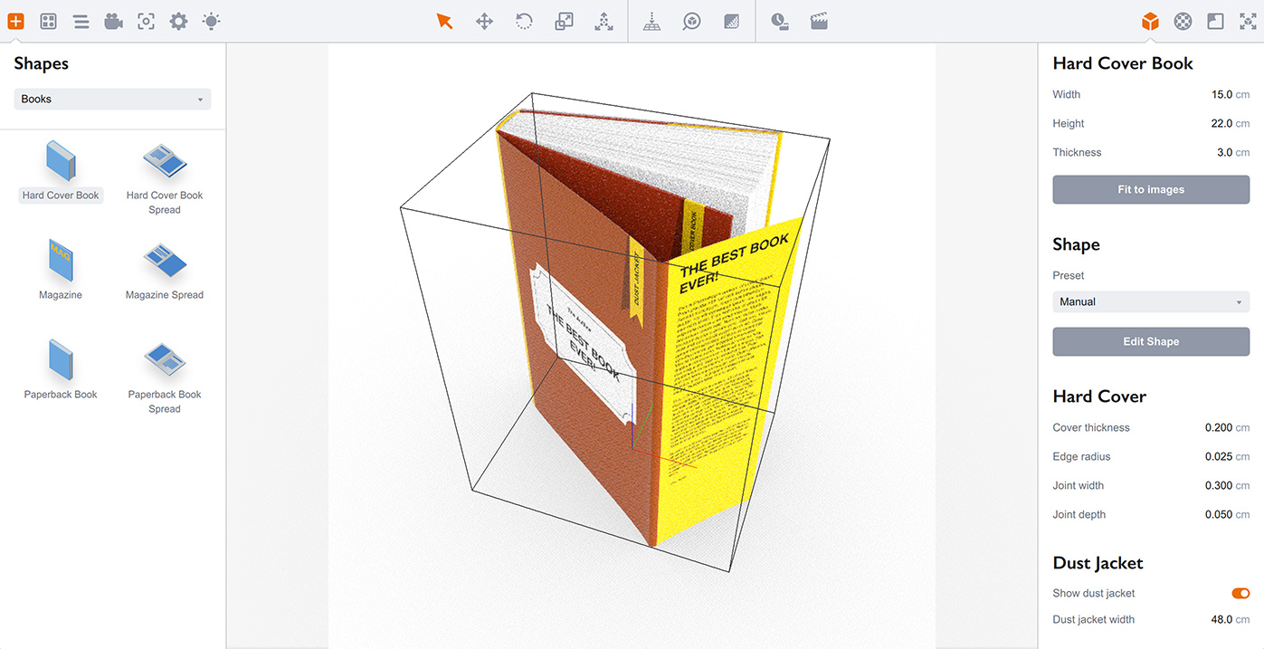Click the render with timer icon
This screenshot has width=1264, height=649.
tap(779, 21)
